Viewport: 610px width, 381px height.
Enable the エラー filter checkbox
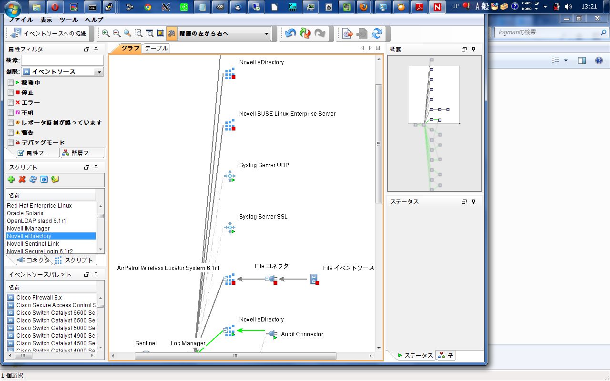pos(10,102)
